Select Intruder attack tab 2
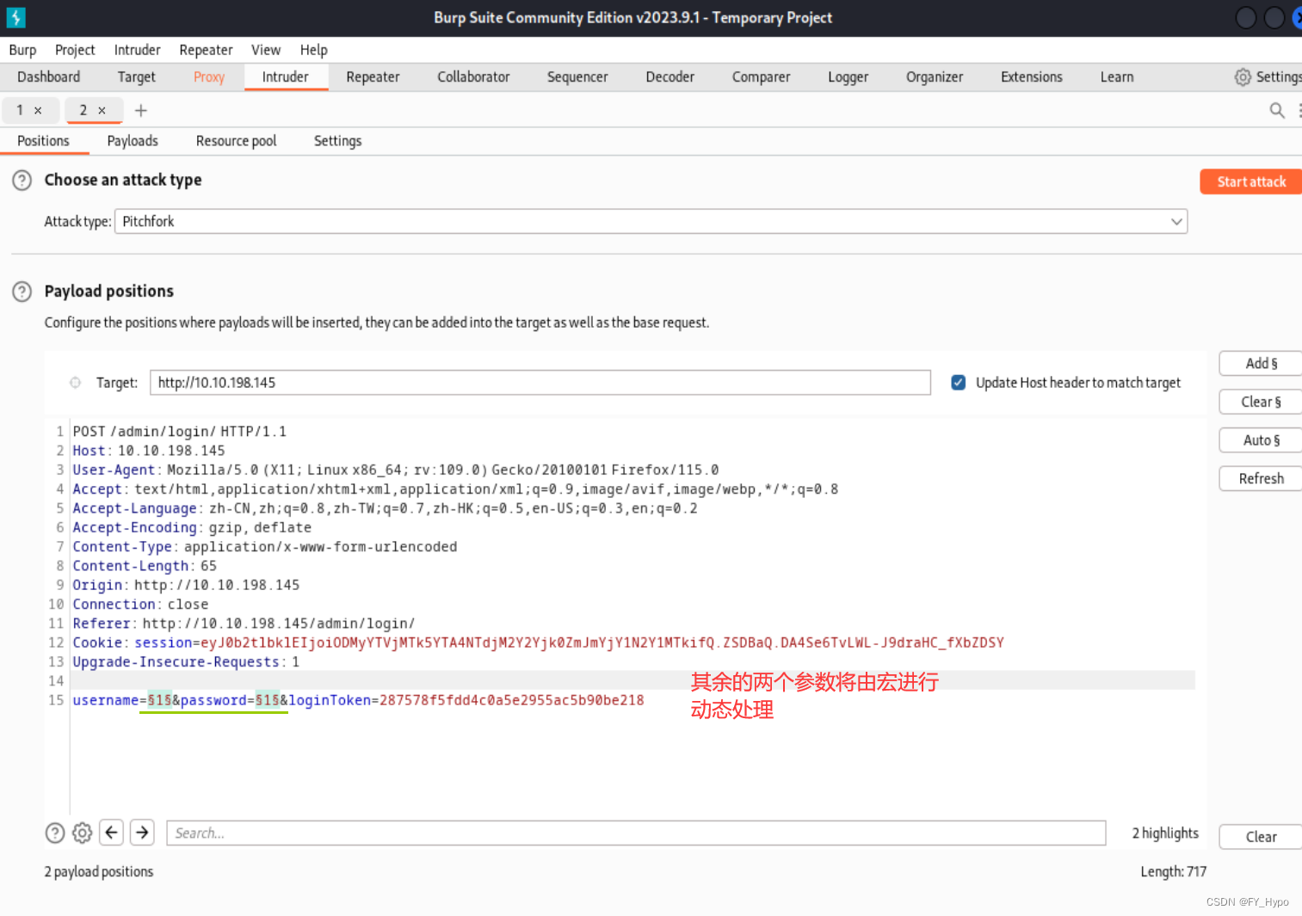 pyautogui.click(x=83, y=110)
